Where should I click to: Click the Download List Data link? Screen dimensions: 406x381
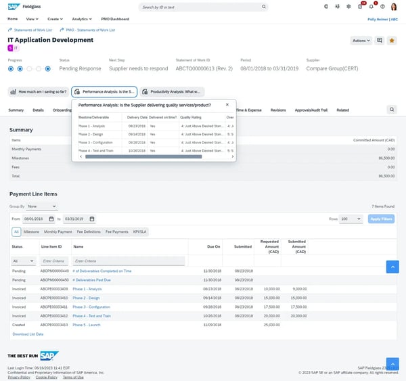coord(28,334)
